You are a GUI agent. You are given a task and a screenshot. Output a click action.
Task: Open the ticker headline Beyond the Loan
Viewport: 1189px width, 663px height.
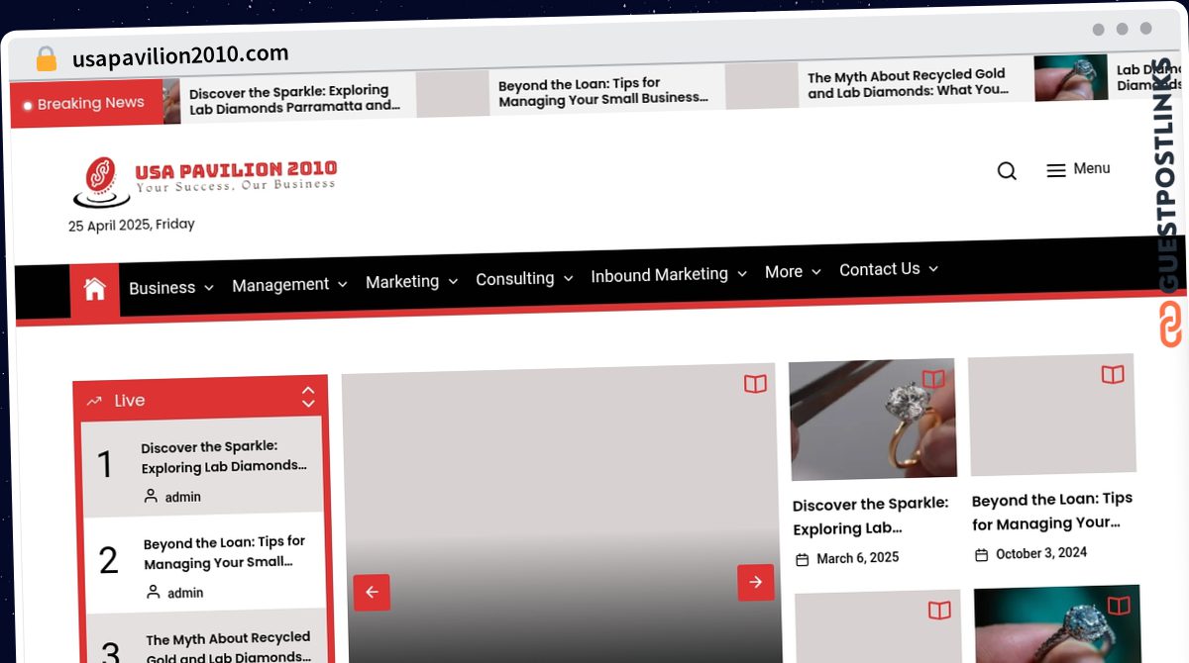point(603,91)
